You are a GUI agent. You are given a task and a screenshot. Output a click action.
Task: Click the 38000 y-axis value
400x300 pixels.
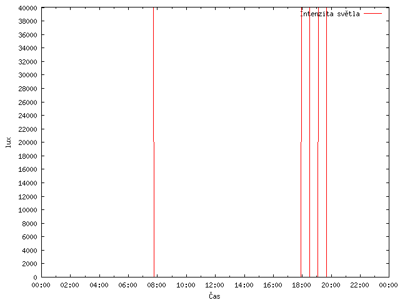pos(27,21)
